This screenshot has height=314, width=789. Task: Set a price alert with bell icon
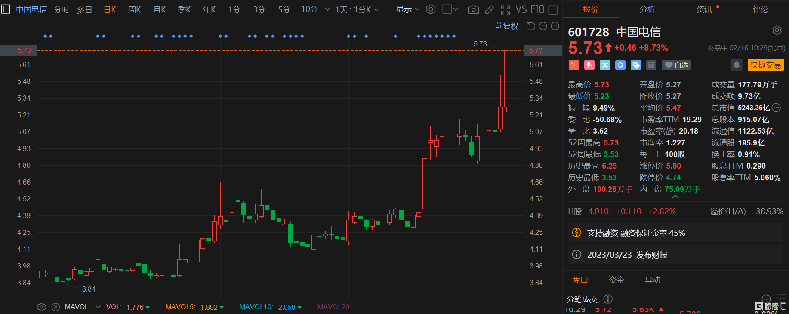[x=736, y=65]
